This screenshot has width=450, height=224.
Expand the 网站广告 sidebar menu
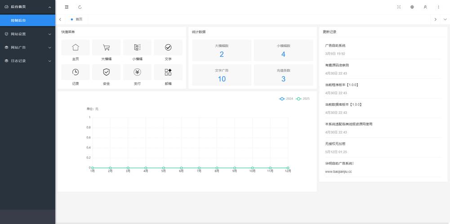[27, 47]
